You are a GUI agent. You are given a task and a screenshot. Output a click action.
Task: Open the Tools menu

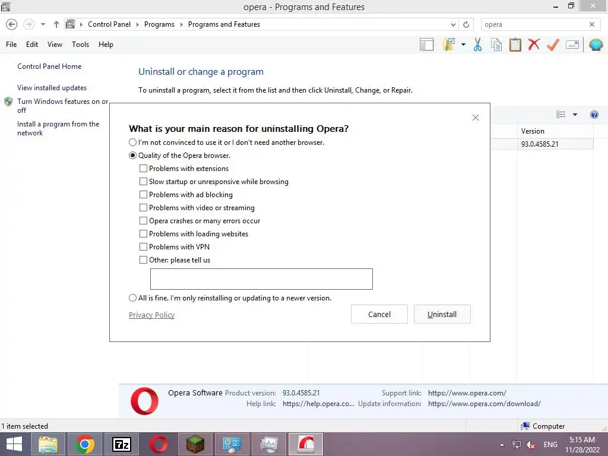click(x=80, y=44)
